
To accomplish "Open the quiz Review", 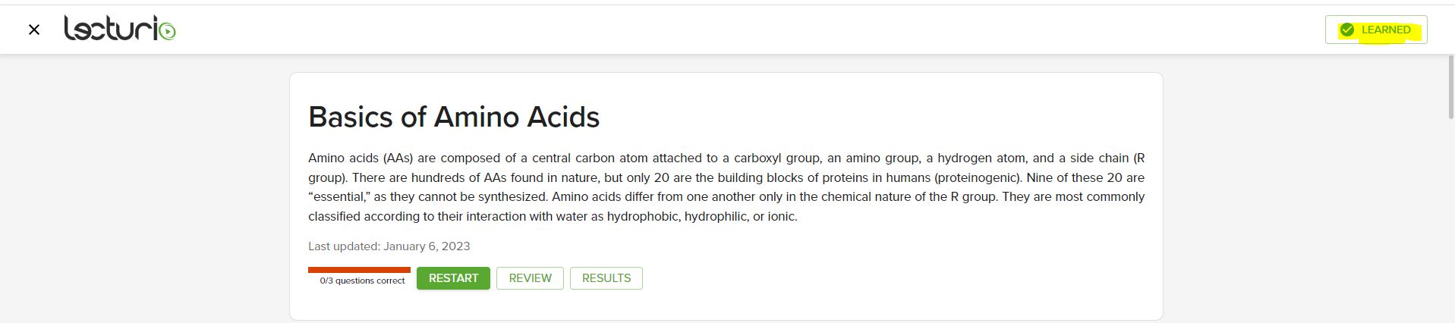I will pos(530,278).
